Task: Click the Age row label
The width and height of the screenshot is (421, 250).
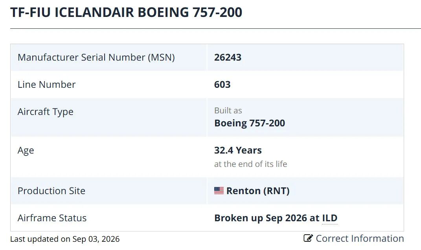Action: coord(26,150)
